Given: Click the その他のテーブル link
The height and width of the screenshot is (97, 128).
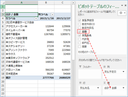Looking at the screenshot, I should (x=87, y=52).
